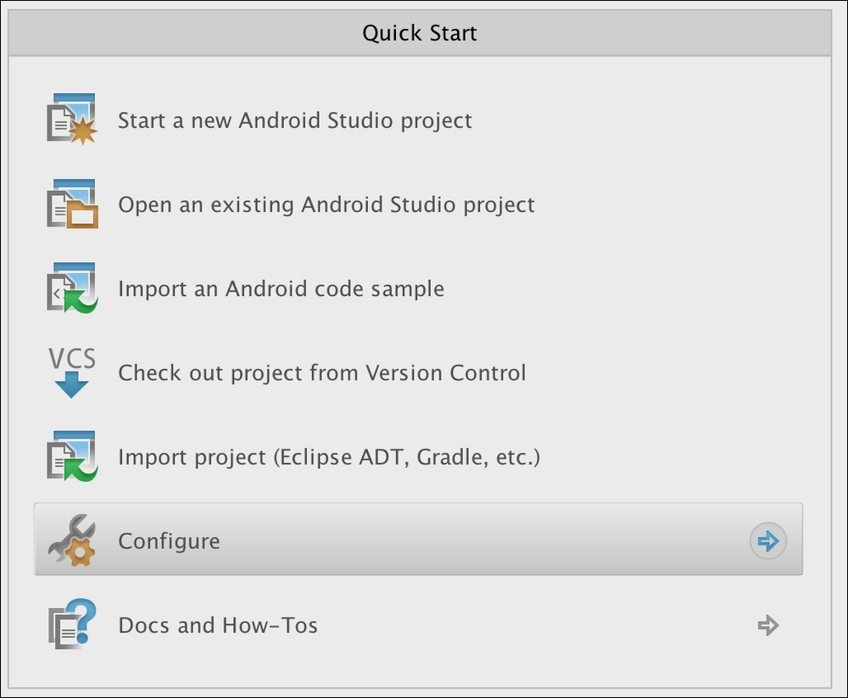Image resolution: width=848 pixels, height=698 pixels.
Task: Click the gray Quick Start title bar background
Action: pos(649,32)
